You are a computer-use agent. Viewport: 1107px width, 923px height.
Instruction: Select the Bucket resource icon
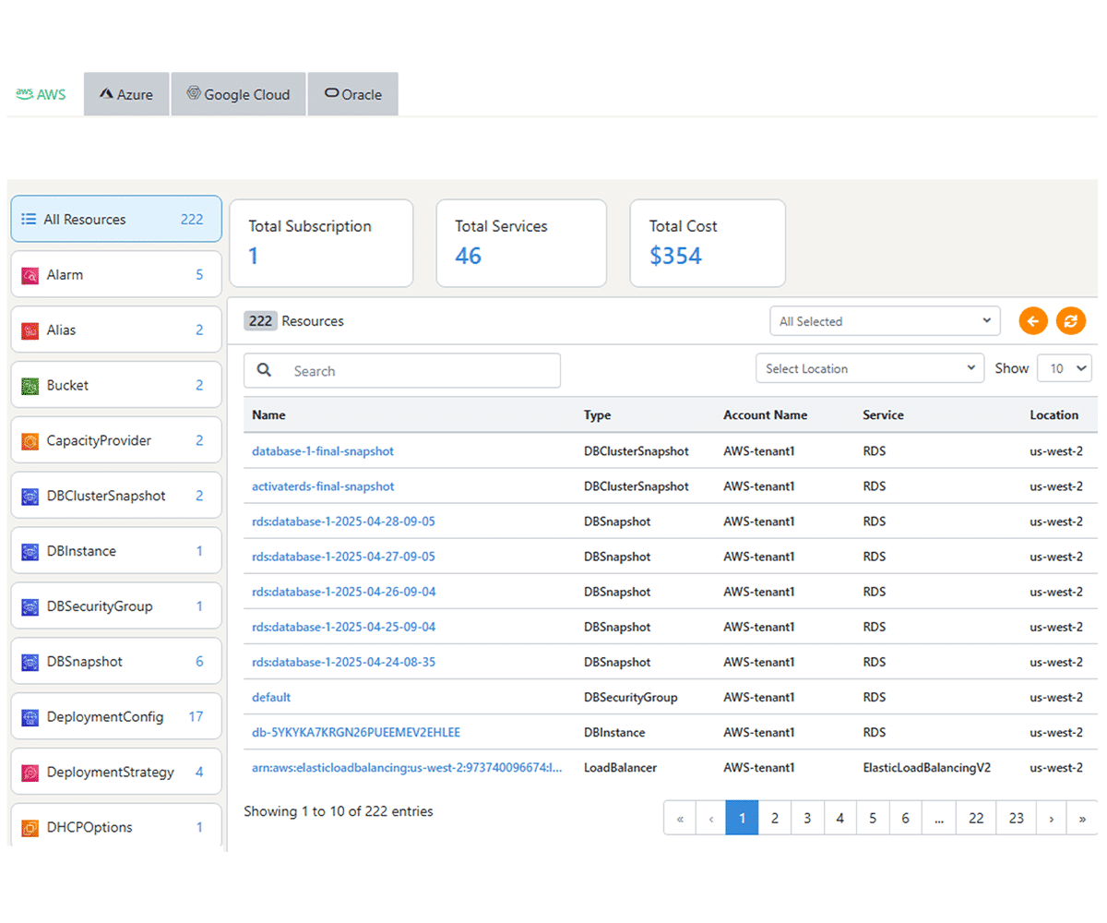point(31,385)
